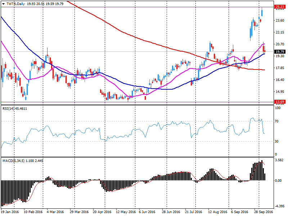Click the 16.40 price axis value
This screenshot has width=288, height=216.
pos(280,80)
